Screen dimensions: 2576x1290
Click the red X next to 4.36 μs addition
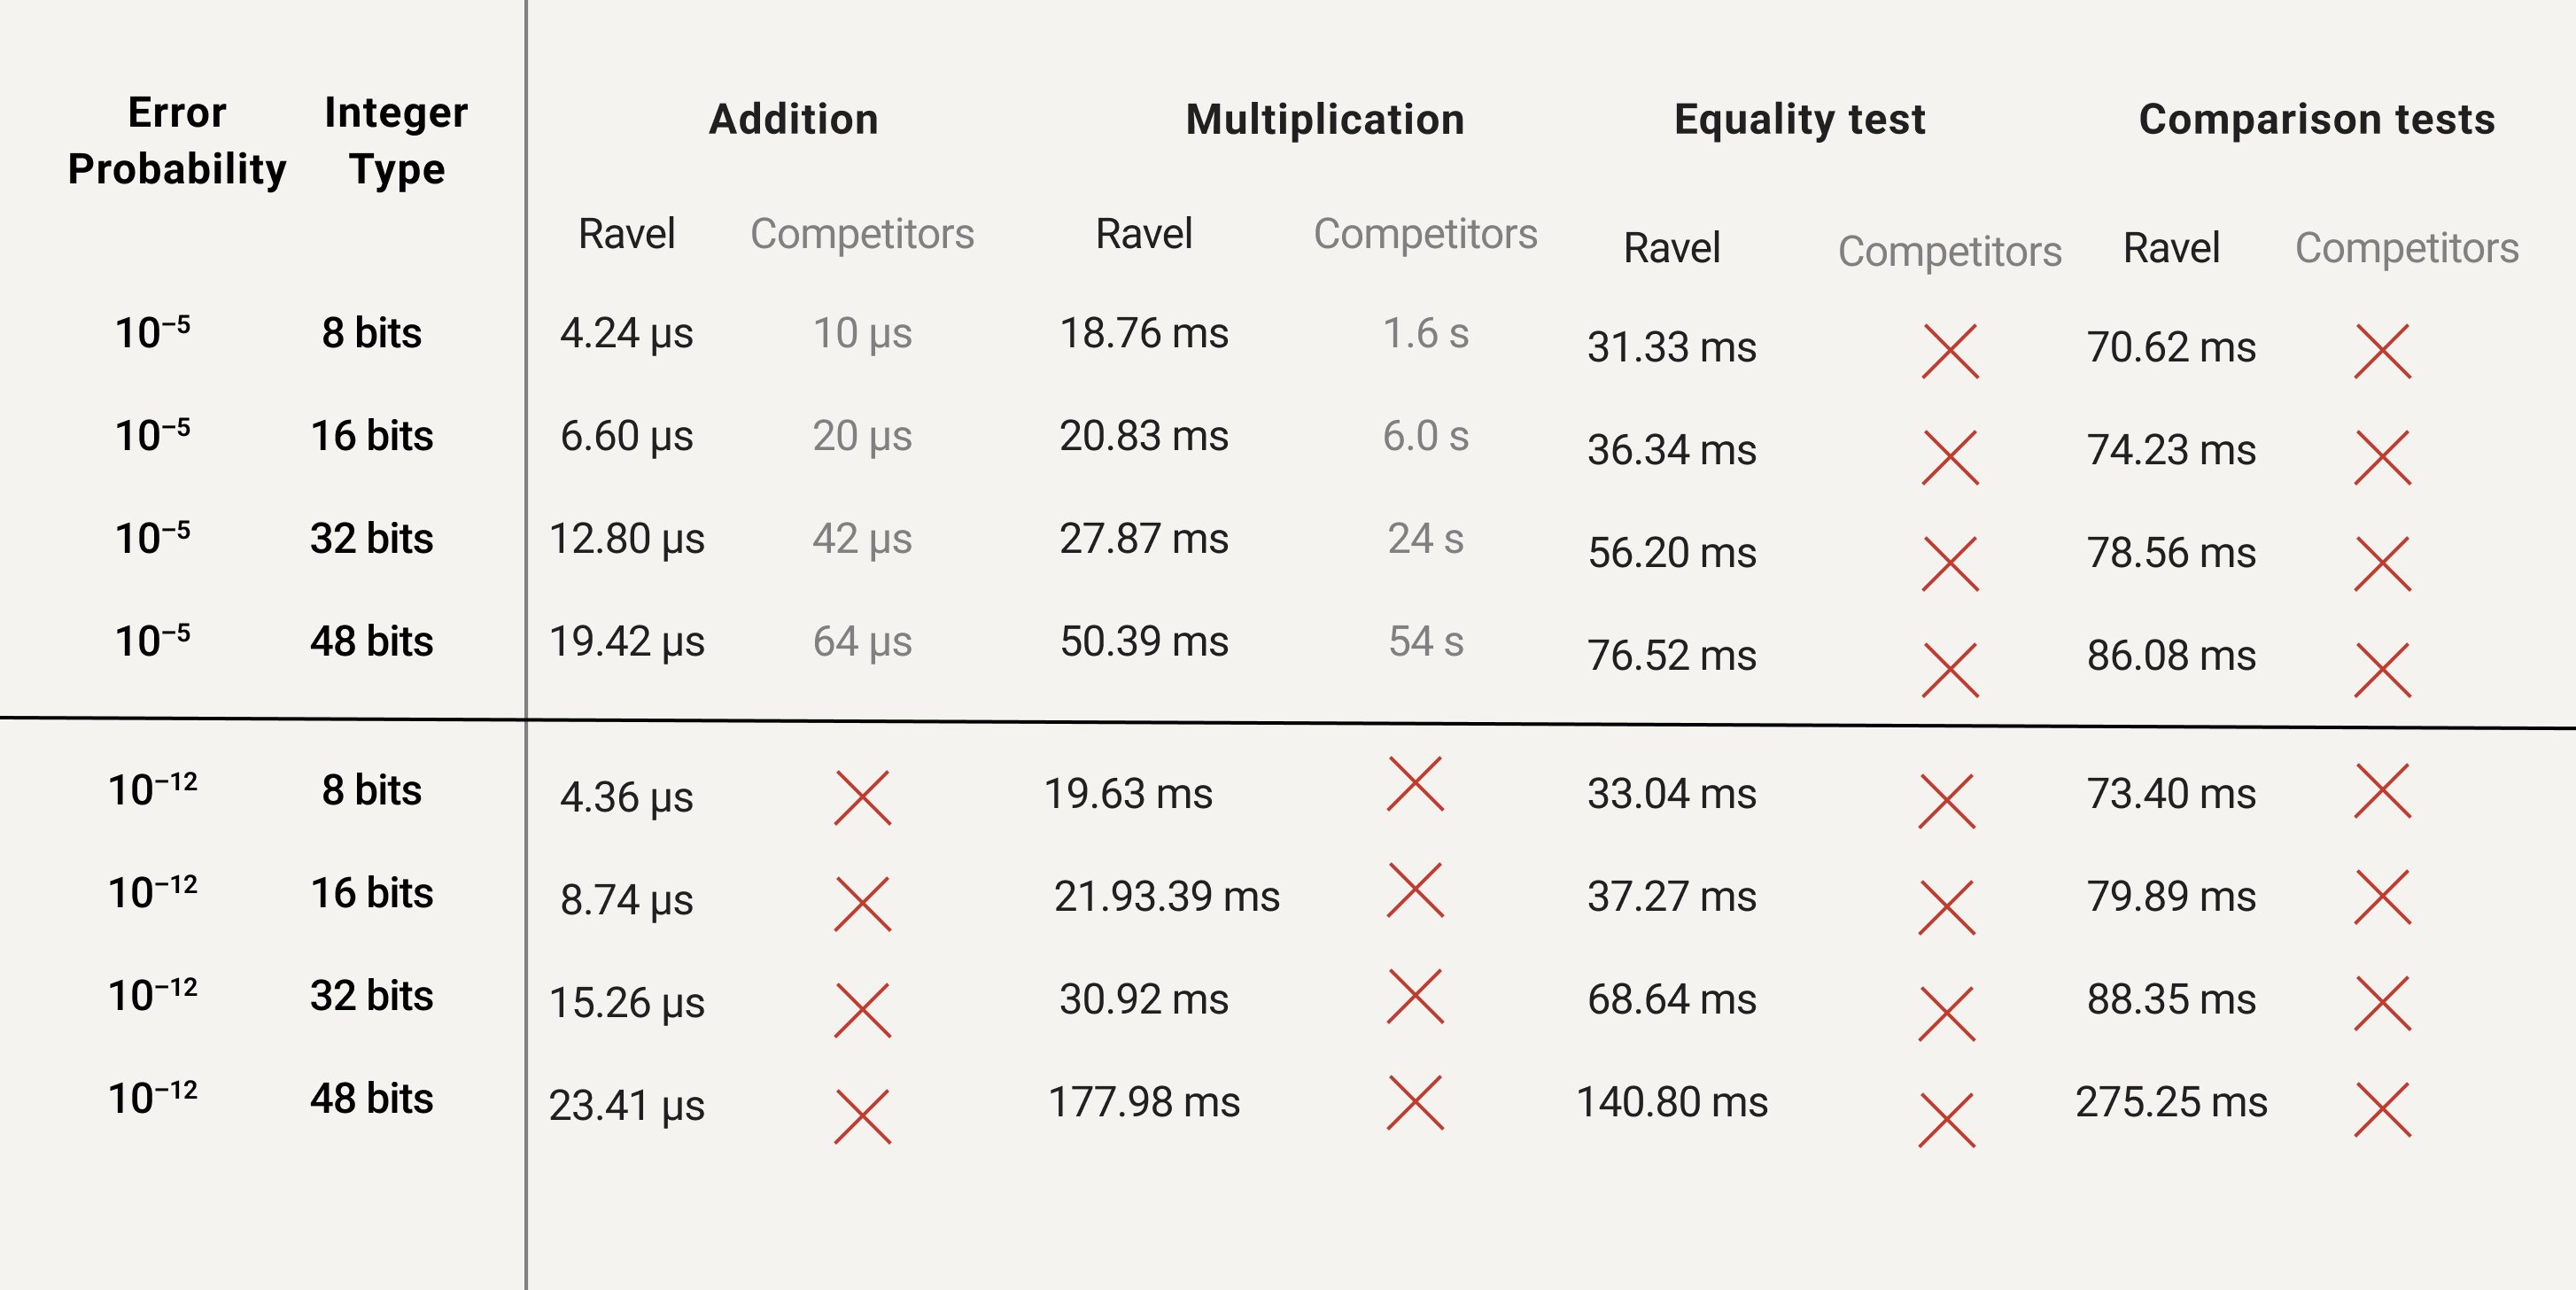point(862,798)
